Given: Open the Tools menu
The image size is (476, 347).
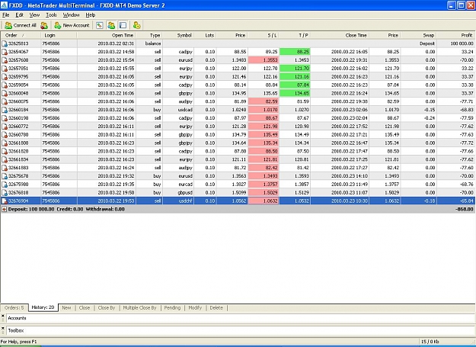Looking at the screenshot, I should pyautogui.click(x=51, y=15).
